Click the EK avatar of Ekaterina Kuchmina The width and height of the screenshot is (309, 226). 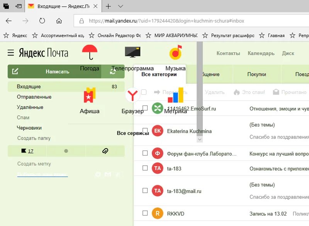(158, 131)
